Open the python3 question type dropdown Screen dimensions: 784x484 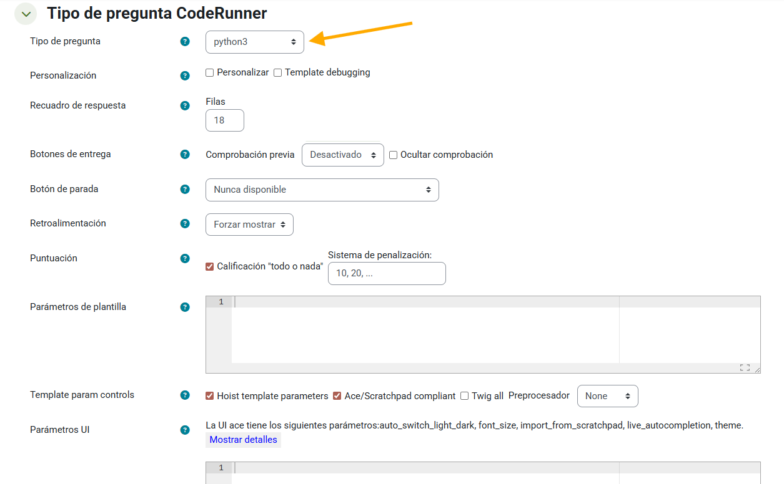point(255,42)
